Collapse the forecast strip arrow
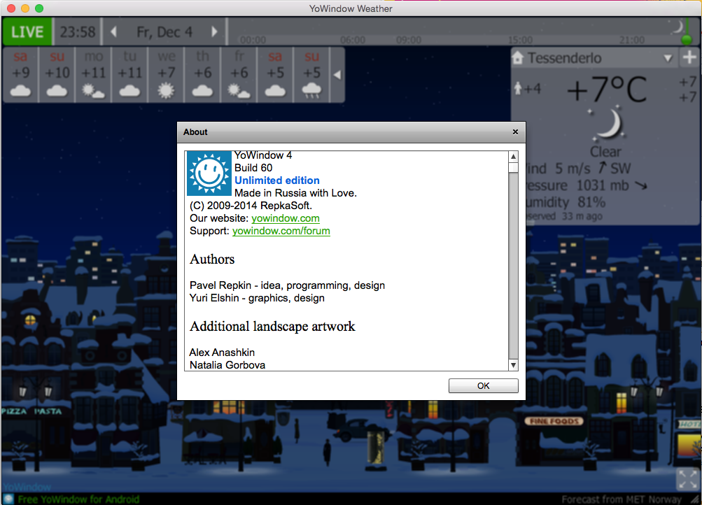The image size is (702, 505). tap(337, 75)
